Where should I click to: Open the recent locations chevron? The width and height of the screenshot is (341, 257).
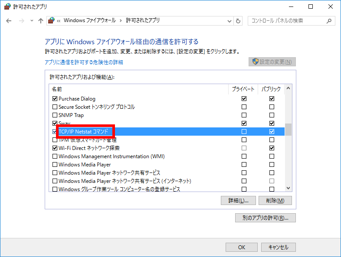(x=32, y=21)
